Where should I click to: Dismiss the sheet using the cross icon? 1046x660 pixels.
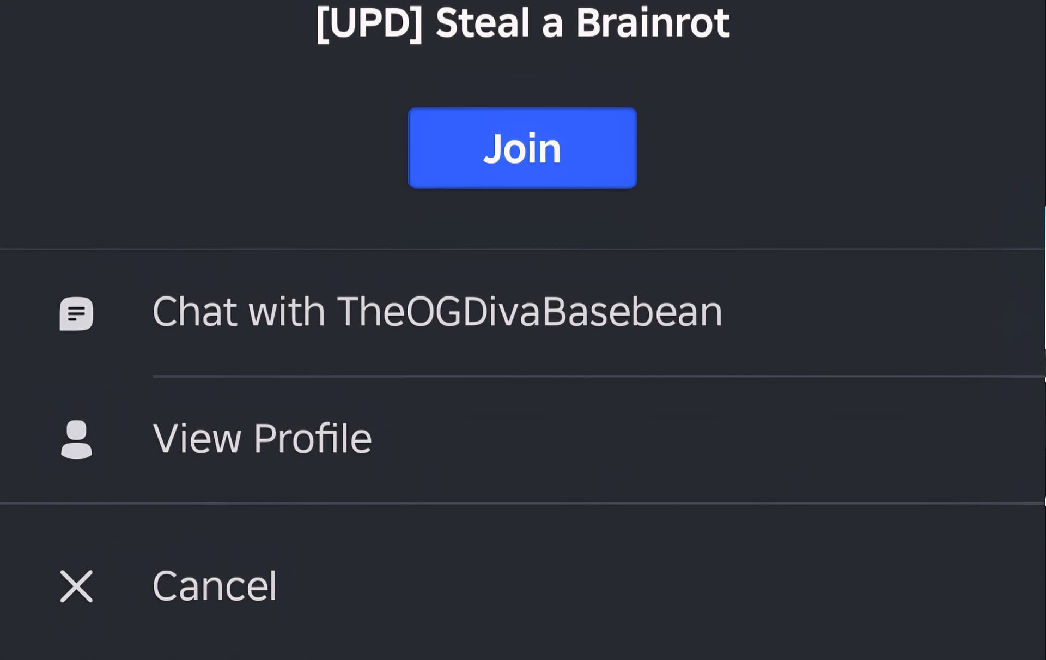tap(76, 586)
